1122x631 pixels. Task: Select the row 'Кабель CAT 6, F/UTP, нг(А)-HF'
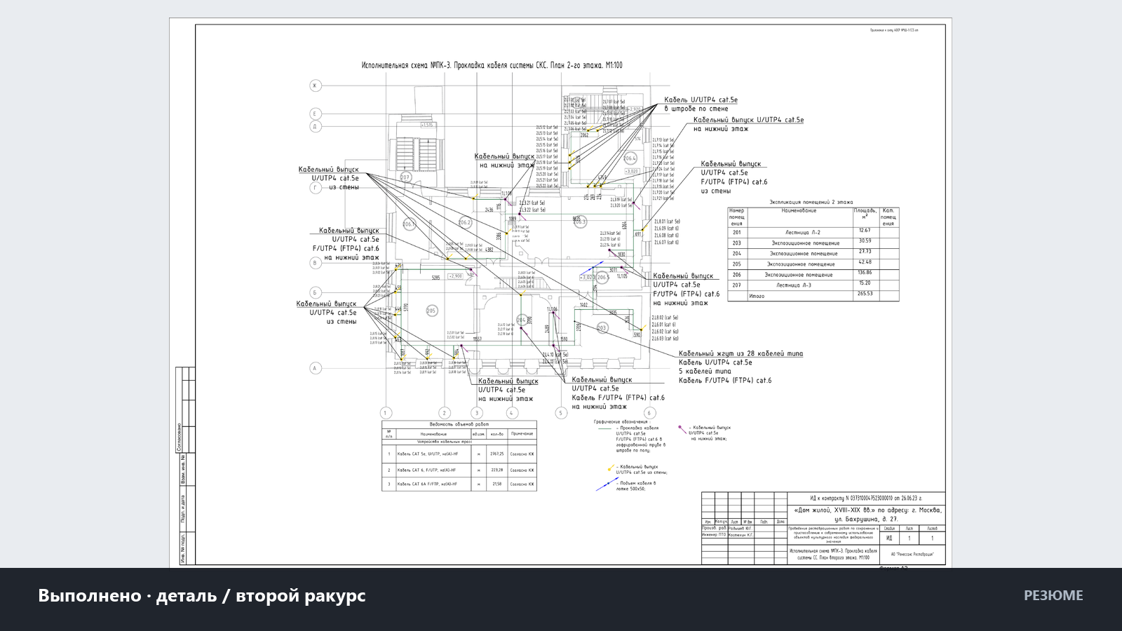click(x=459, y=470)
